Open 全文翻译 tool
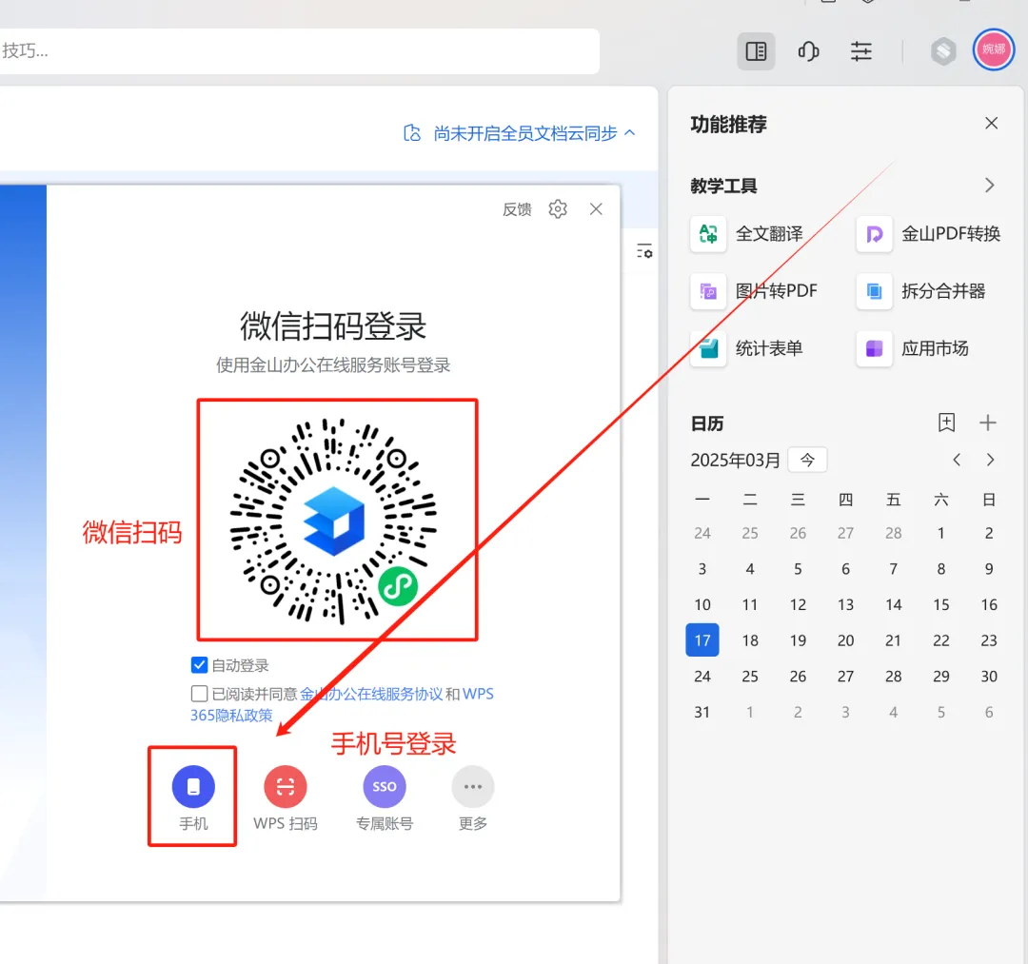This screenshot has height=964, width=1028. point(747,234)
